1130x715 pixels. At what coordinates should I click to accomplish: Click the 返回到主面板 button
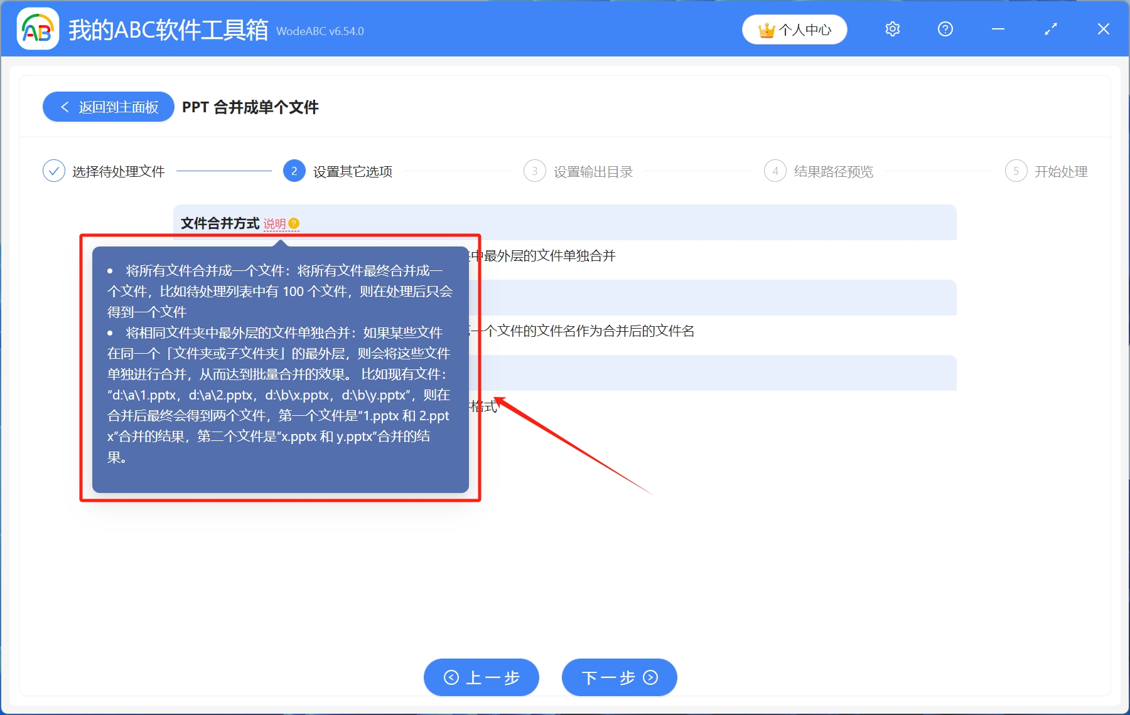[108, 107]
